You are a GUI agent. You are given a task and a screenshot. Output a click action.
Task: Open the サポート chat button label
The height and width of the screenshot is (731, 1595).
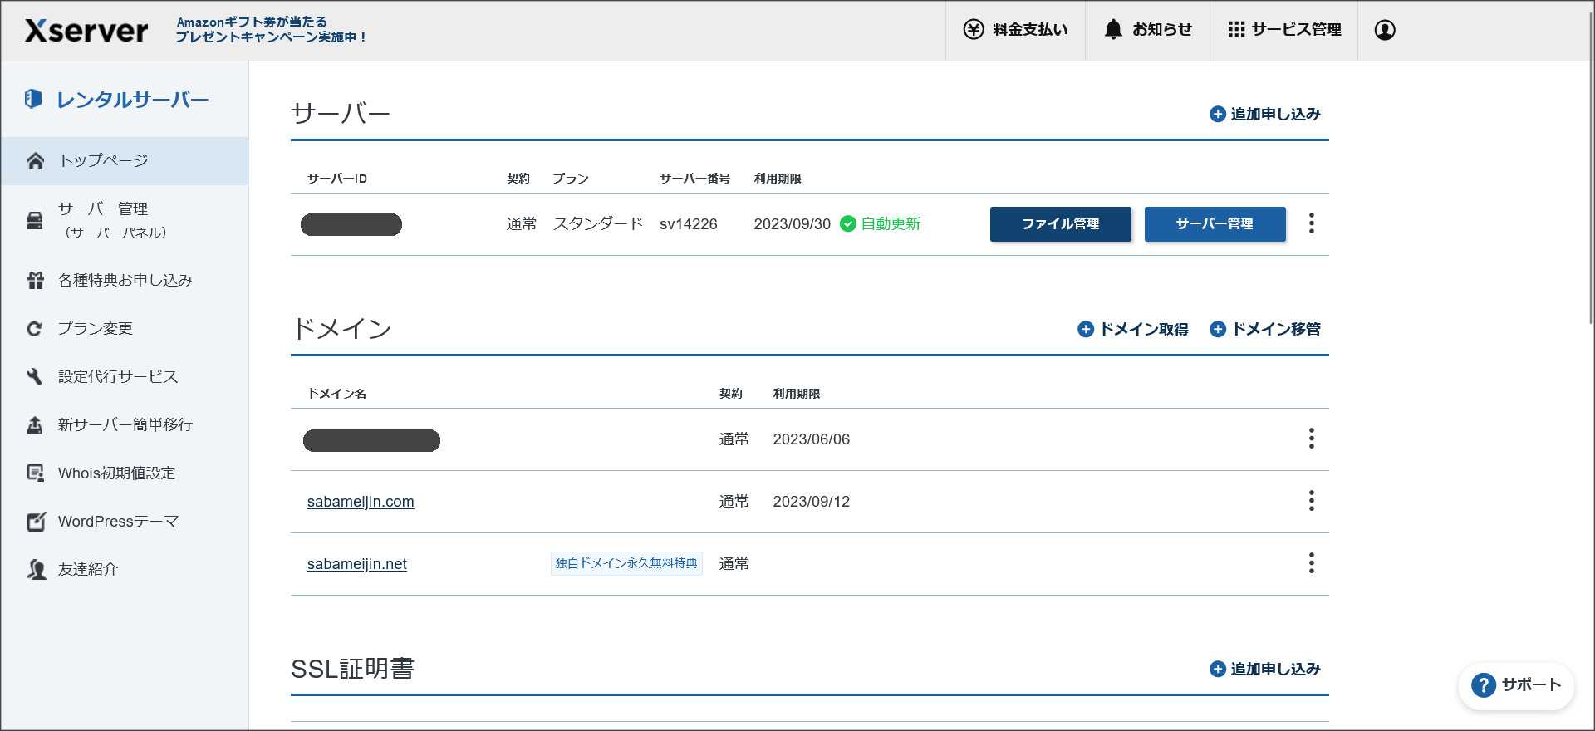click(x=1532, y=685)
